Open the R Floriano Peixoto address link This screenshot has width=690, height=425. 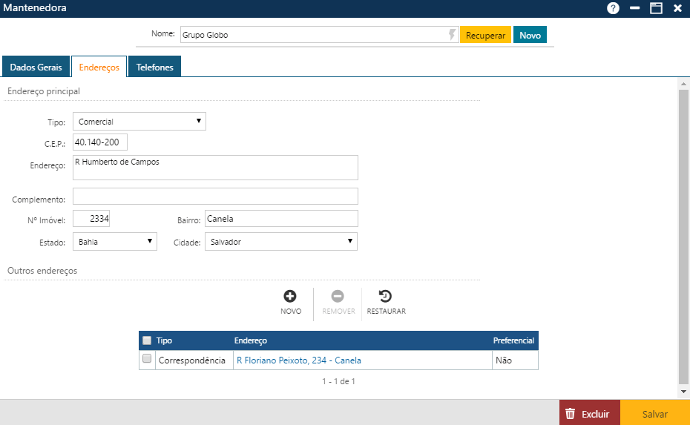point(298,360)
